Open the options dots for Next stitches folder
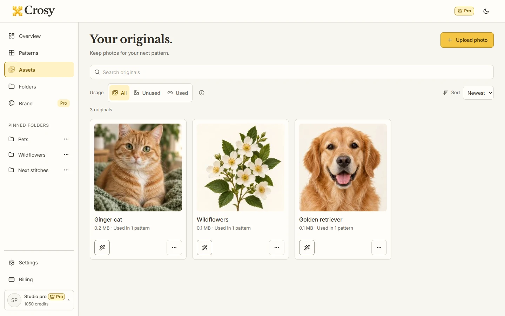 66,170
